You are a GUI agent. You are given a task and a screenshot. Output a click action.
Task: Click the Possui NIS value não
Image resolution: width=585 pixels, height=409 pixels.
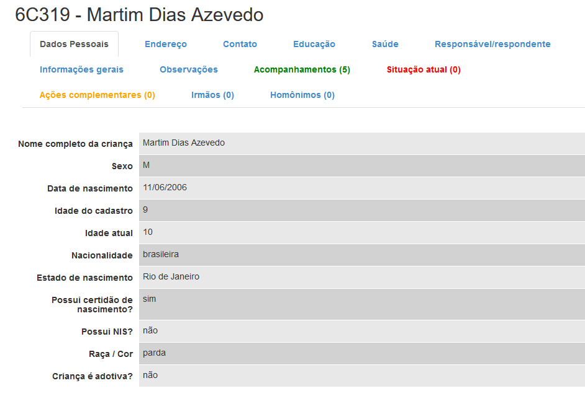(x=150, y=331)
